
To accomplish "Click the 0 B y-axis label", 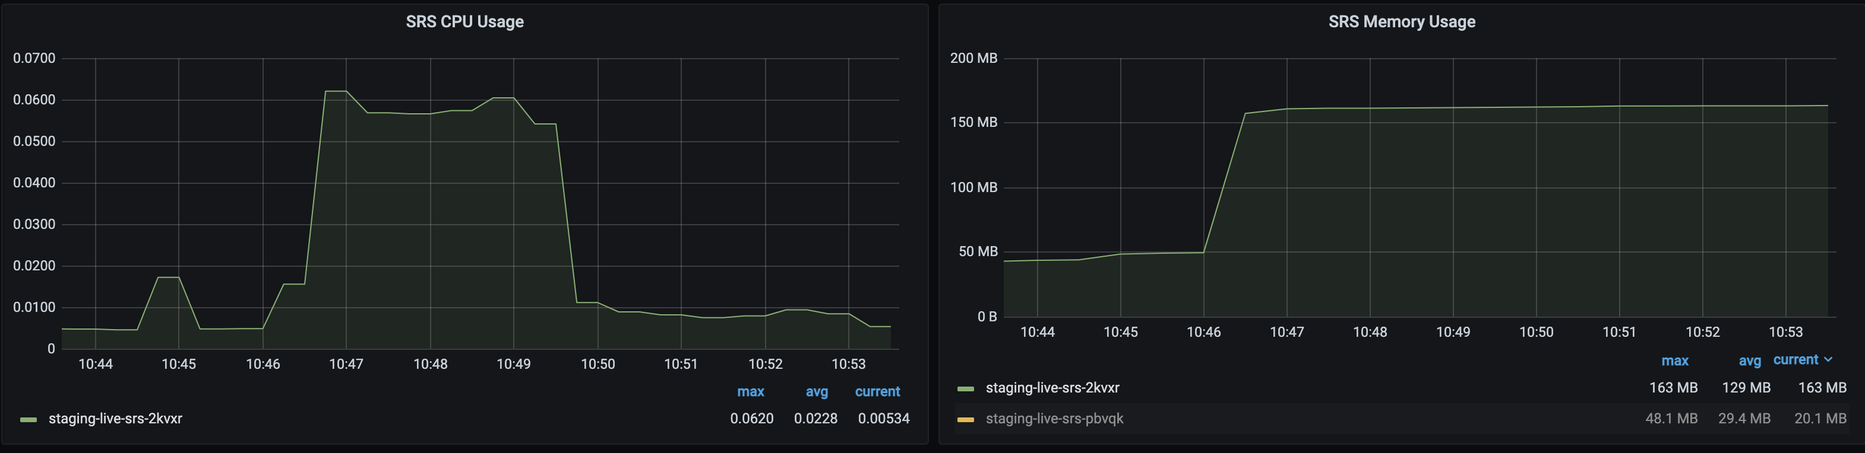I will pyautogui.click(x=988, y=317).
